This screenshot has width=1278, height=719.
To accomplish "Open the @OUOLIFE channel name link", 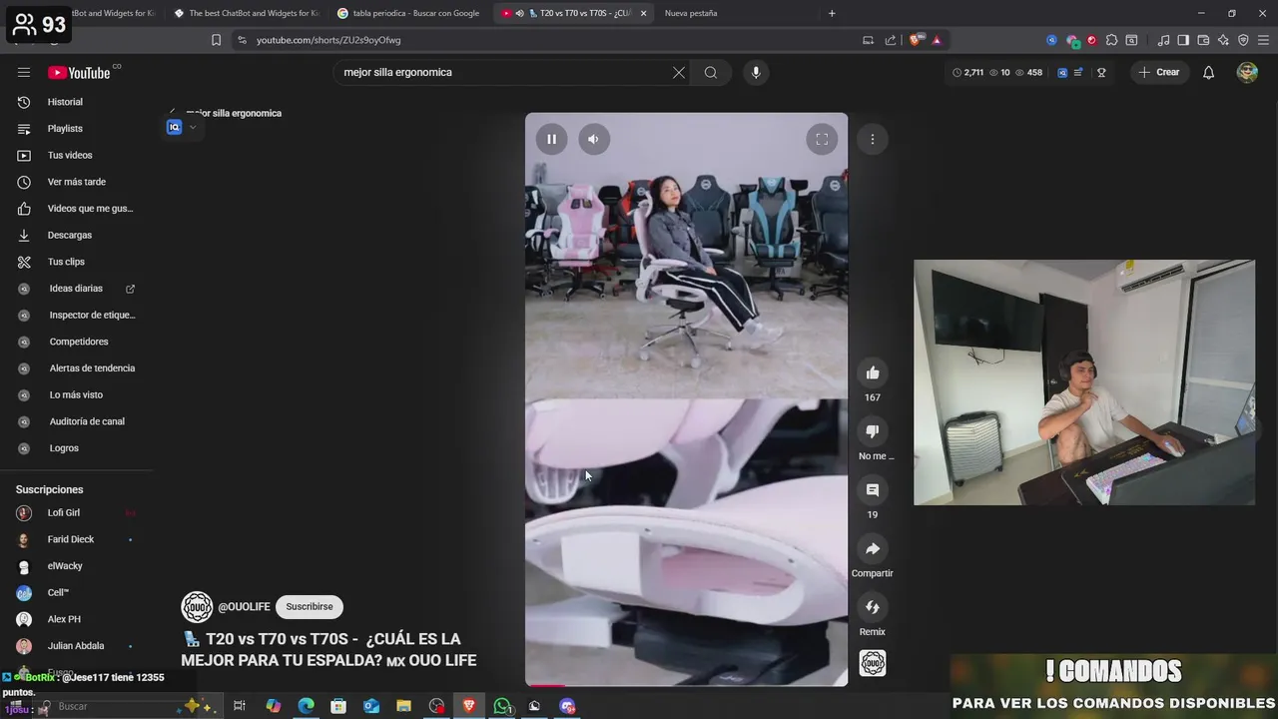I will coord(245,607).
